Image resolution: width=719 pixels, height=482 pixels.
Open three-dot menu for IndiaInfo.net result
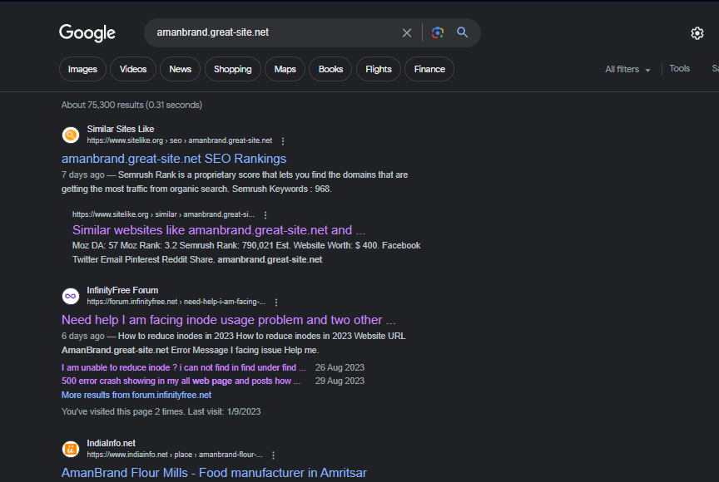[273, 455]
